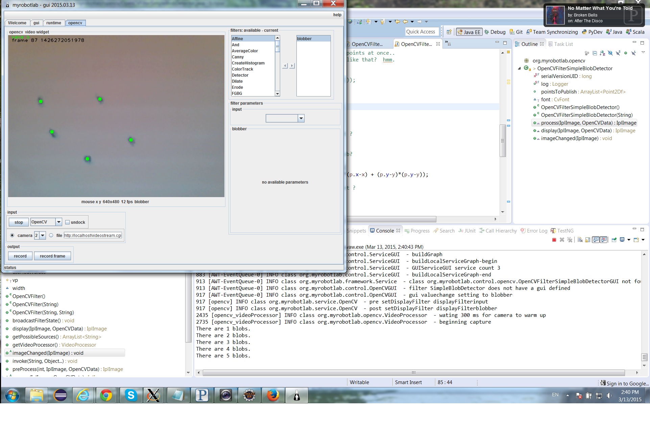
Task: Open the Outline view menu arrow
Action: click(643, 52)
